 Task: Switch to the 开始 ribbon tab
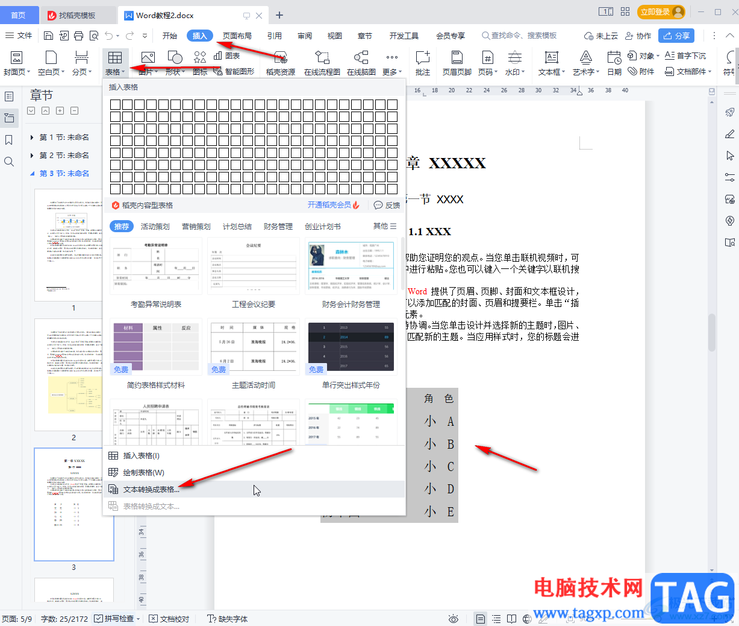[170, 36]
